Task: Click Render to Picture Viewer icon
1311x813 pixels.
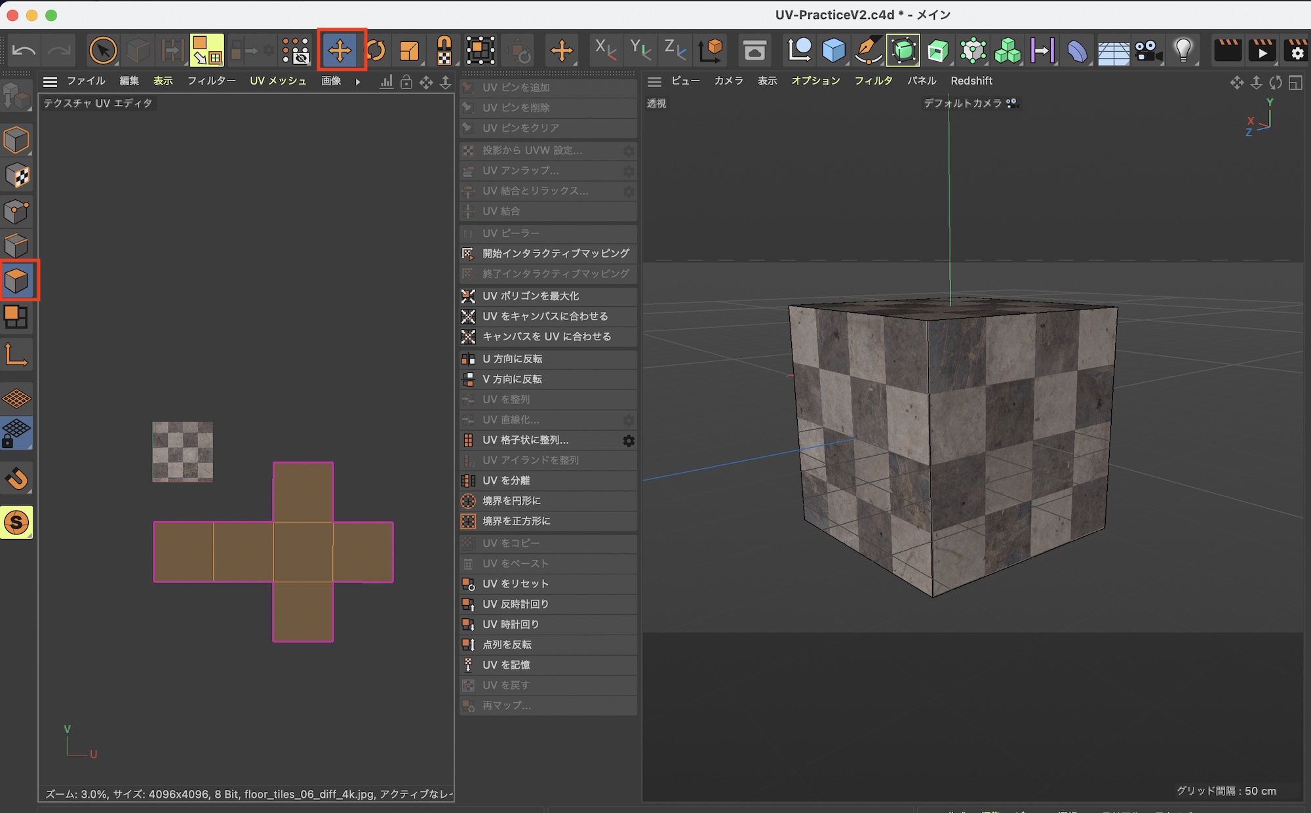Action: (x=1262, y=50)
